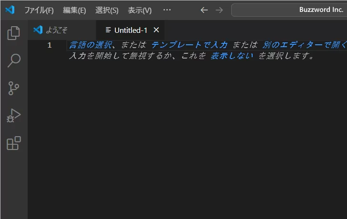Click the 表示しない link
This screenshot has width=347, height=219.
(232, 56)
